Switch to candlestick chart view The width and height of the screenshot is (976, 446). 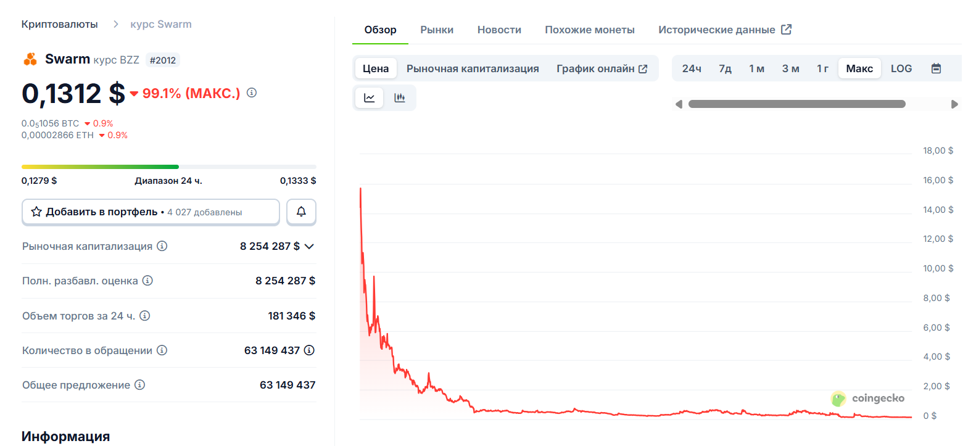(x=400, y=97)
